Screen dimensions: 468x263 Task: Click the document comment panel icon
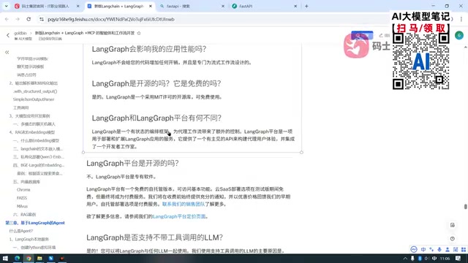pyautogui.click(x=453, y=225)
